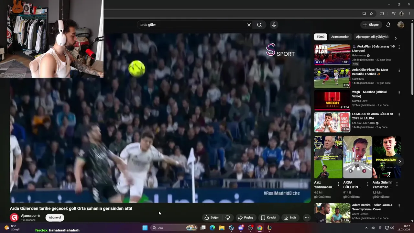Image resolution: width=414 pixels, height=233 pixels.
Task: Open Task View from the taskbar
Action: point(203,228)
